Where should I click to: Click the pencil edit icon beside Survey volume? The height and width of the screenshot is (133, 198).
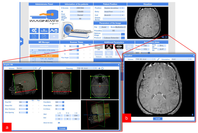click(x=39, y=68)
